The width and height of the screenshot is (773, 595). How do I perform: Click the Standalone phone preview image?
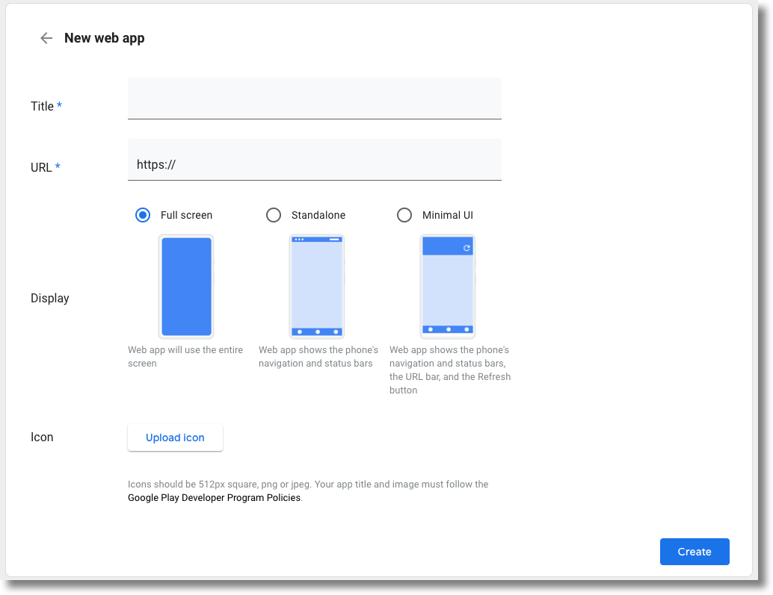click(317, 287)
